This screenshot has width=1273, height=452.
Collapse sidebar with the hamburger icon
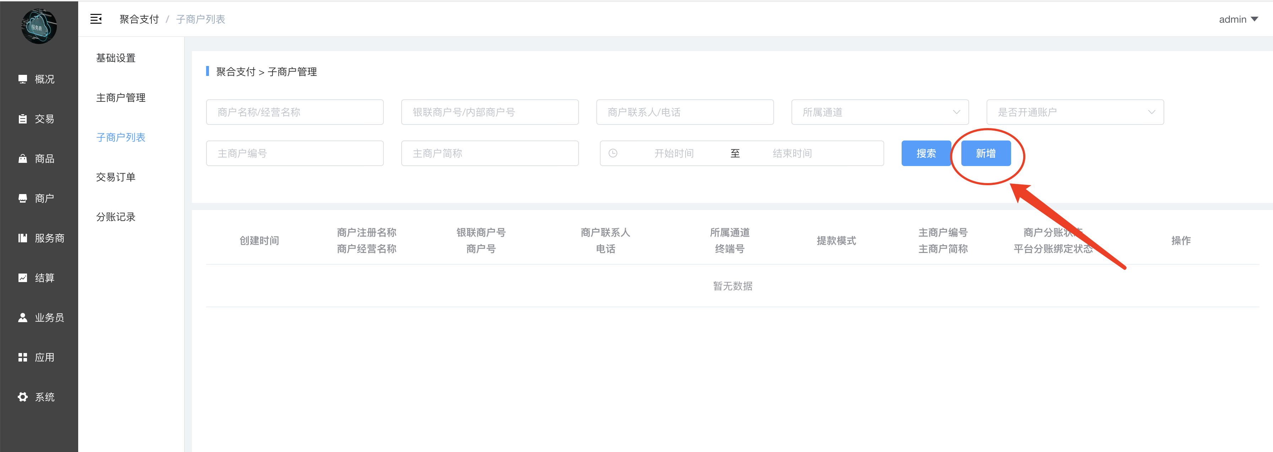[96, 19]
